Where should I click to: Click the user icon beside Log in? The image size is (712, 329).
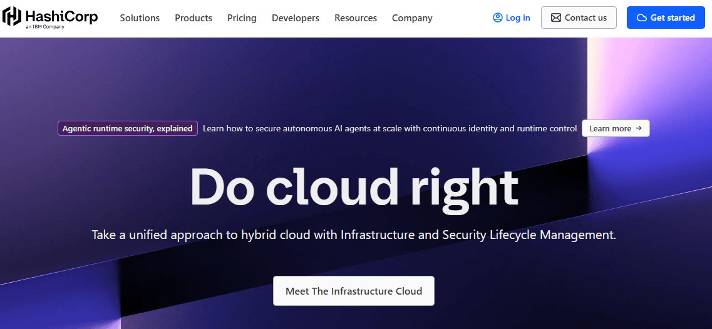(x=498, y=18)
